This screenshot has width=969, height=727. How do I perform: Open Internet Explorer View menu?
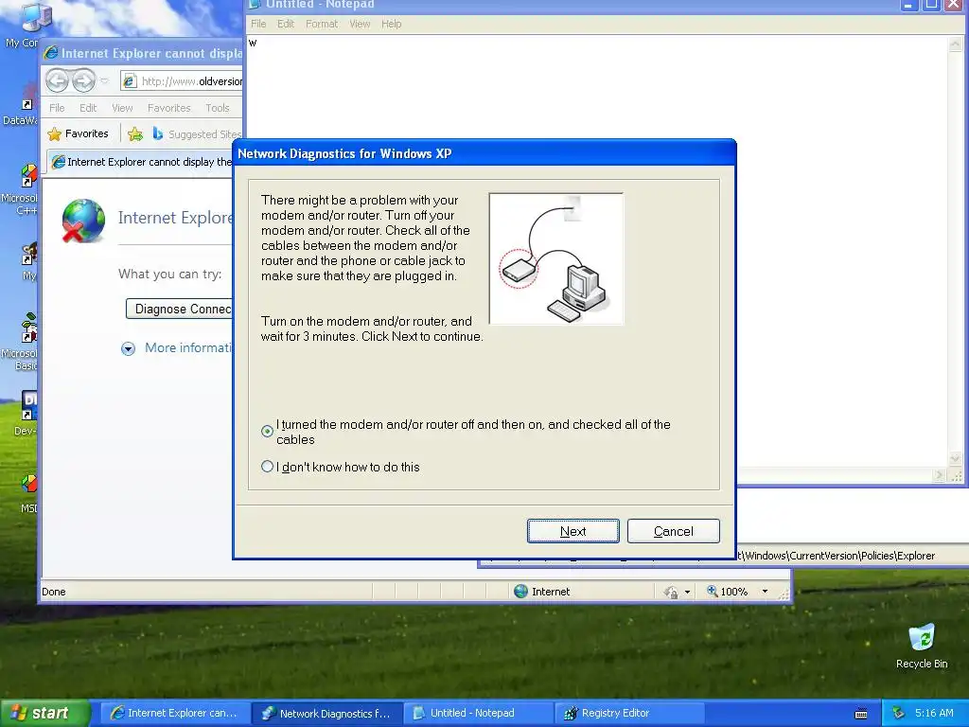click(122, 108)
